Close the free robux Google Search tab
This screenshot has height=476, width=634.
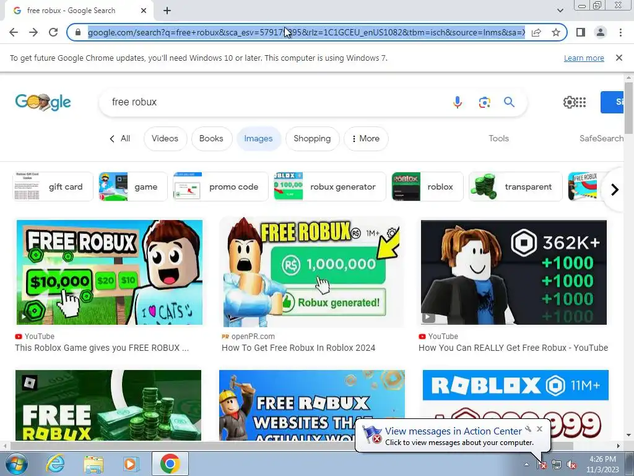pyautogui.click(x=144, y=11)
